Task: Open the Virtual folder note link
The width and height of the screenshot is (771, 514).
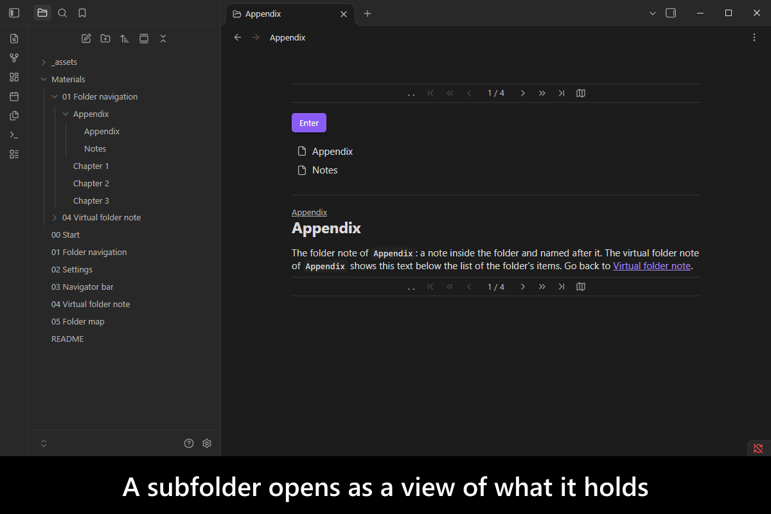Action: tap(651, 266)
